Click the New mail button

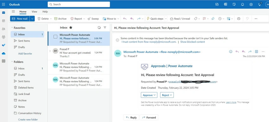coord(20,19)
